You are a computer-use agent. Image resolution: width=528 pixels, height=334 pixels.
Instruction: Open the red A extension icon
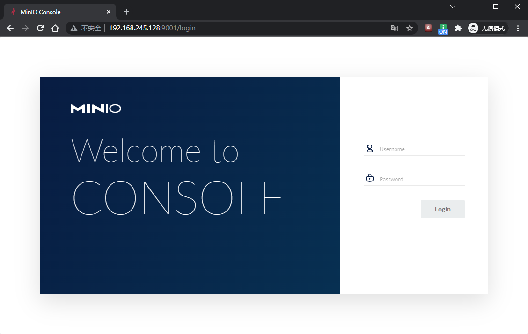[428, 28]
